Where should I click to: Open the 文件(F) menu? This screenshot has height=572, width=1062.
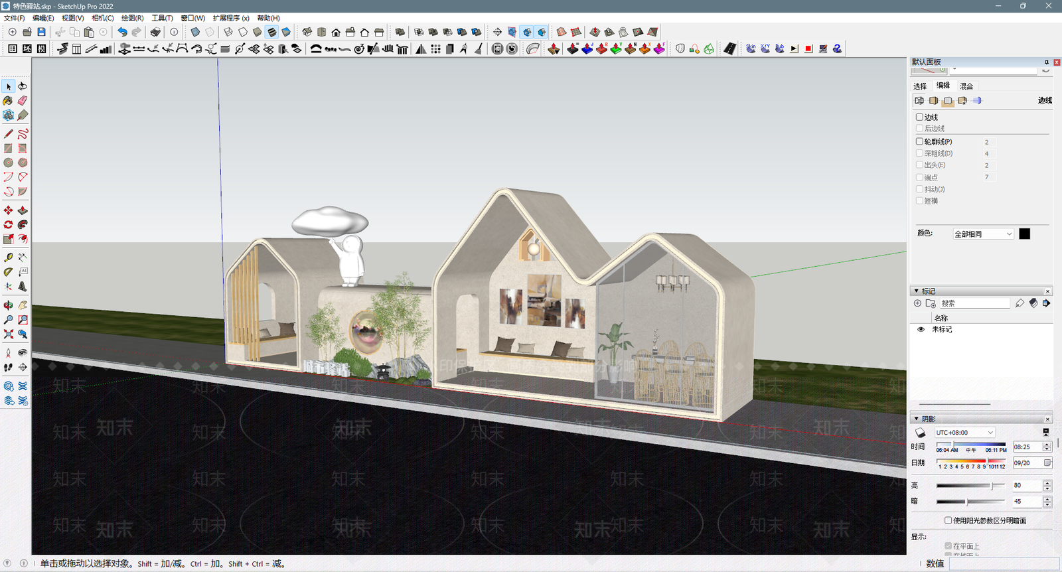[14, 18]
